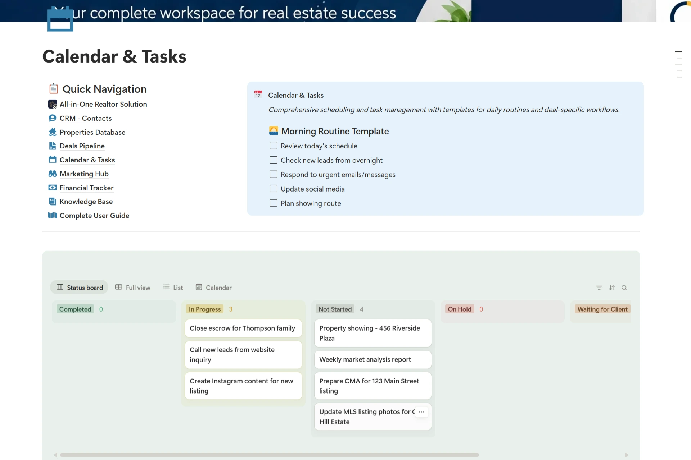Tick 'Update social media' checkbox
The width and height of the screenshot is (691, 460).
point(274,189)
